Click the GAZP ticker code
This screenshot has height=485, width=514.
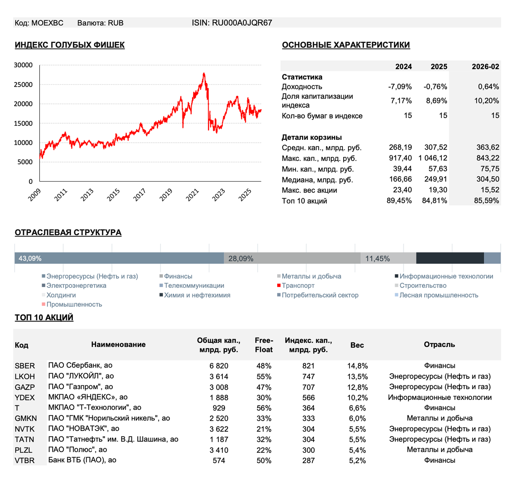tap(25, 387)
